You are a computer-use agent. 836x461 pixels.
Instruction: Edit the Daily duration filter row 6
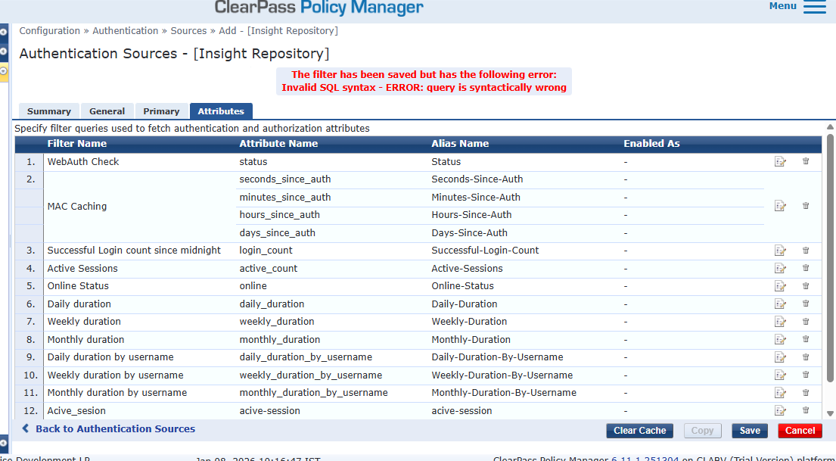[780, 304]
